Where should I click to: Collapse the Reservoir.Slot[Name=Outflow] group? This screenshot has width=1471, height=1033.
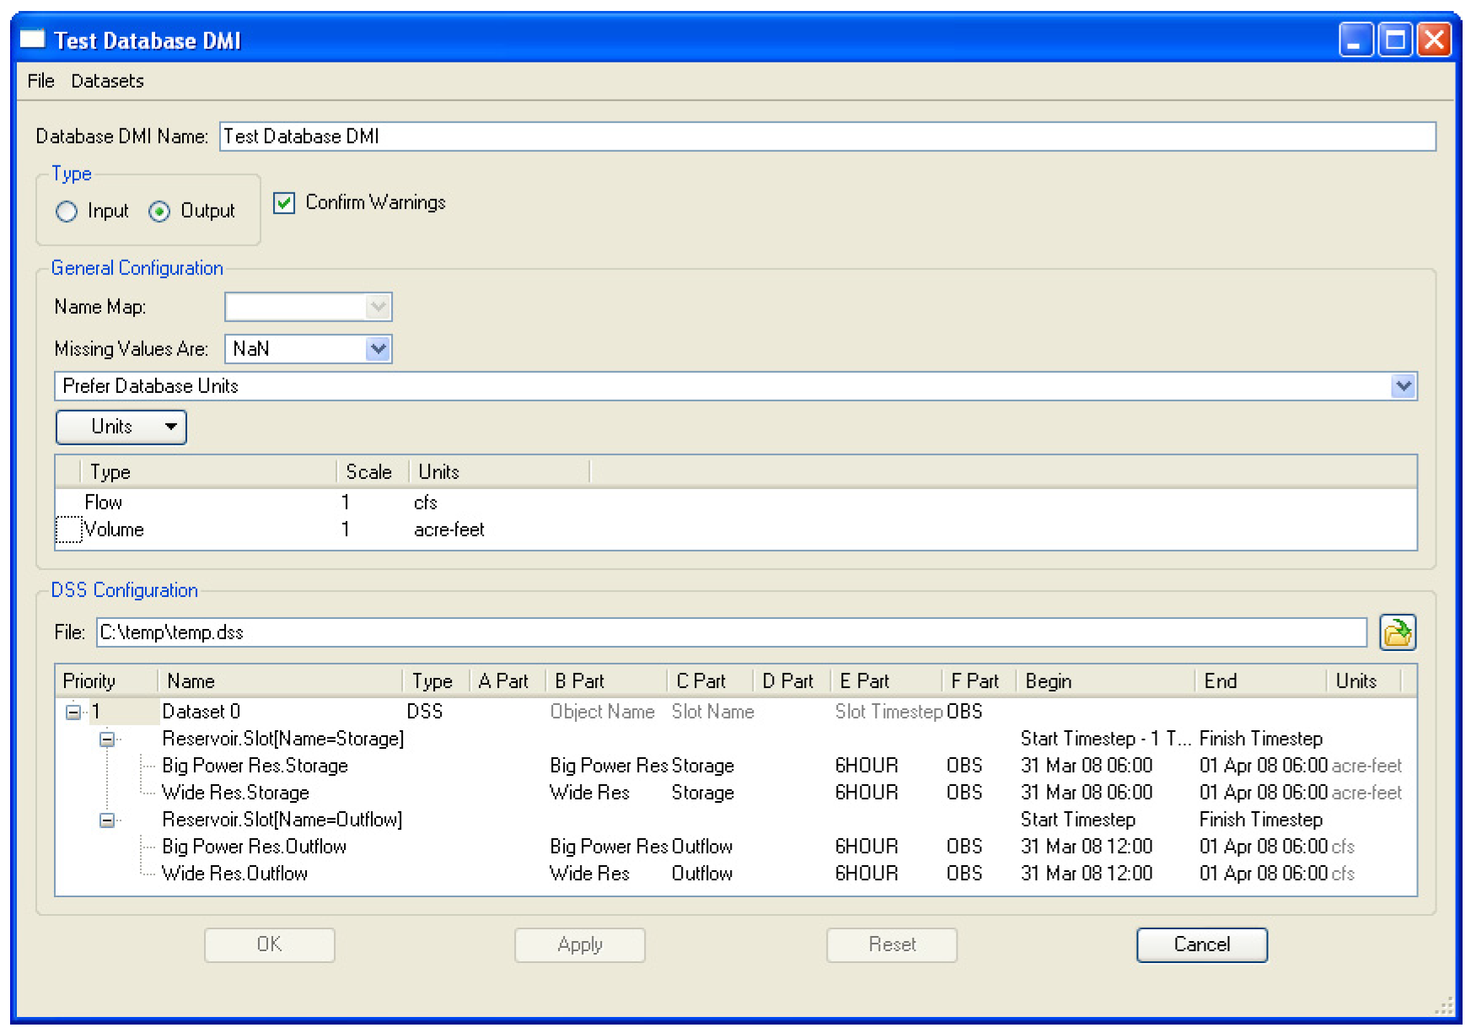tap(107, 820)
